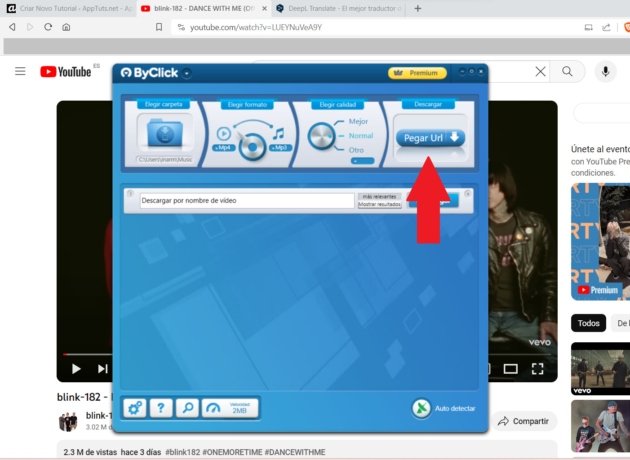
Task: Go to browser home page
Action: [x=66, y=27]
